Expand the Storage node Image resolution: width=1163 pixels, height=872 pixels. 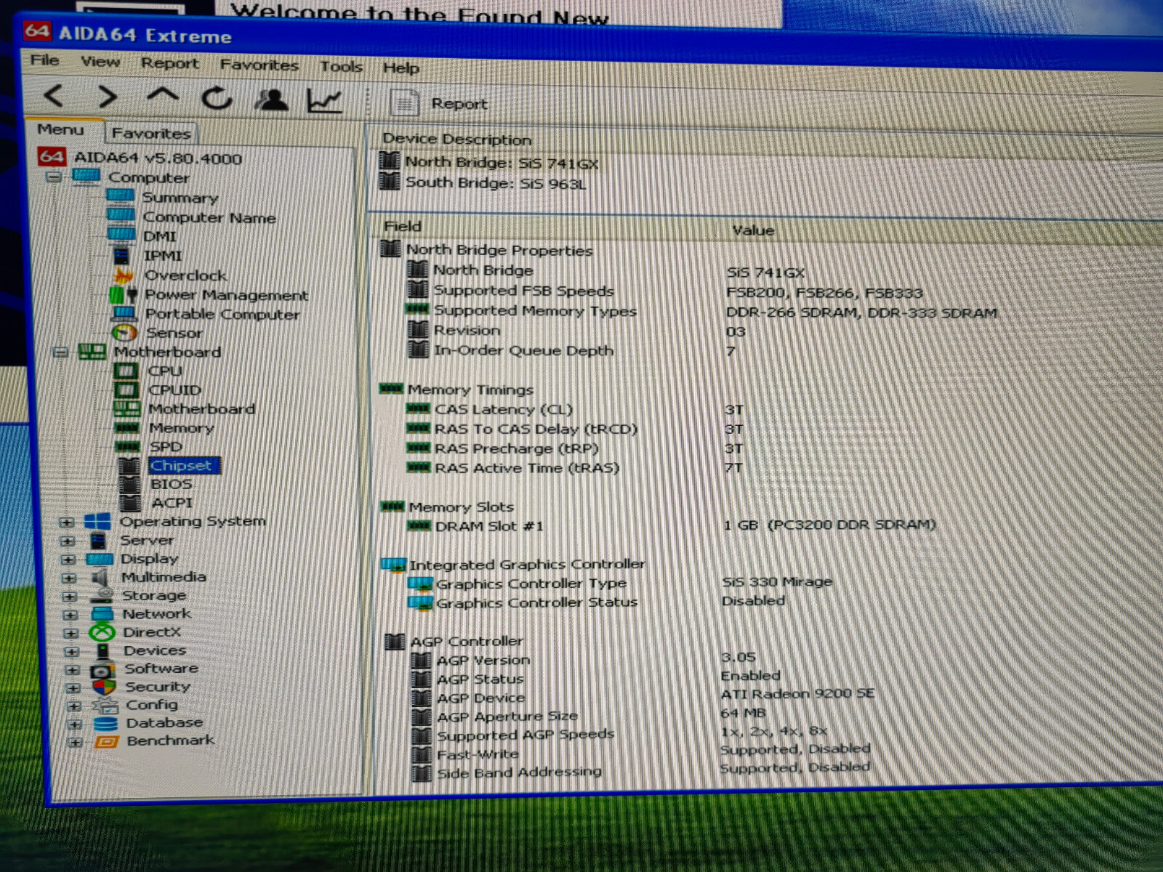(x=70, y=597)
